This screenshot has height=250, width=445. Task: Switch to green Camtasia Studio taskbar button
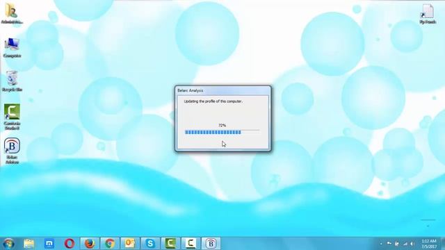pos(170,244)
